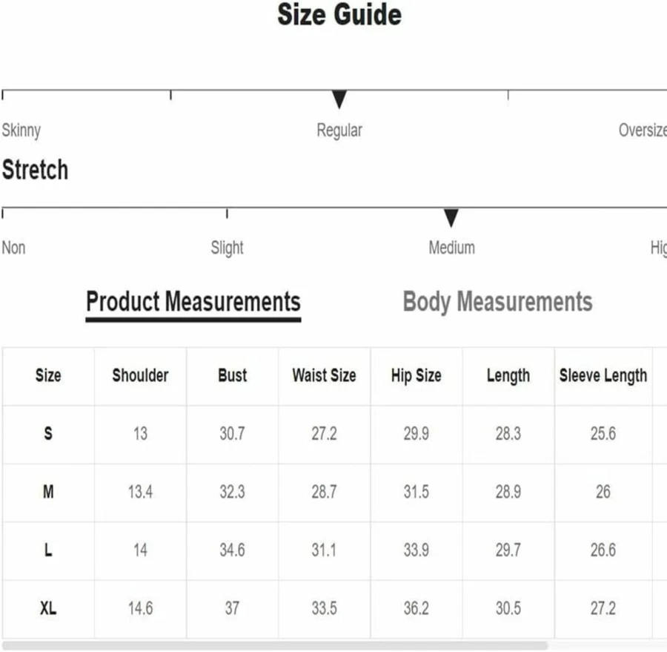Select the Oversize fit label
This screenshot has height=652, width=667.
click(643, 130)
